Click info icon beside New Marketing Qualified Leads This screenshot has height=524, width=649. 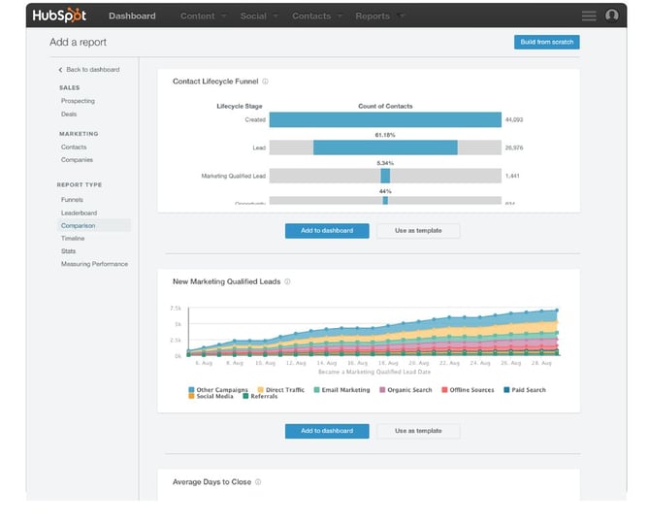pos(287,281)
